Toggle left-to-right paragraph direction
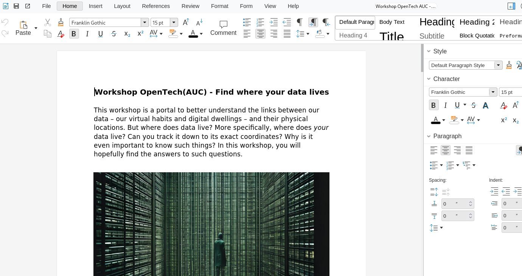 tap(313, 22)
